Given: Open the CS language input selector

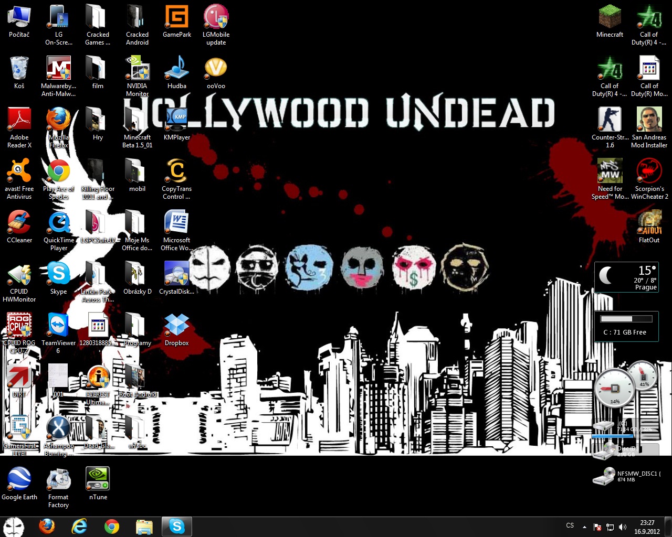Looking at the screenshot, I should point(570,525).
